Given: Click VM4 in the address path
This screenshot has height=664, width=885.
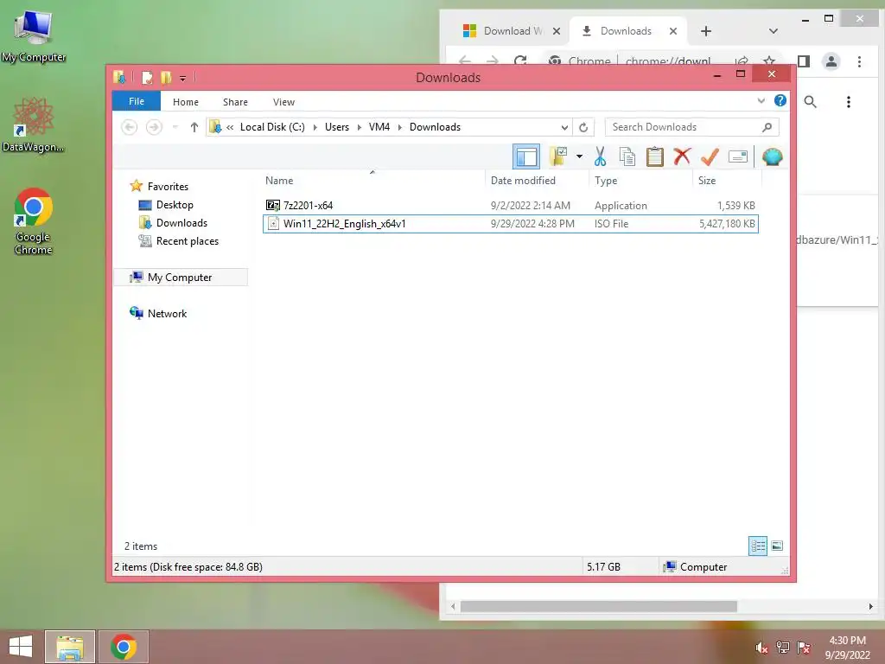Looking at the screenshot, I should pos(379,127).
